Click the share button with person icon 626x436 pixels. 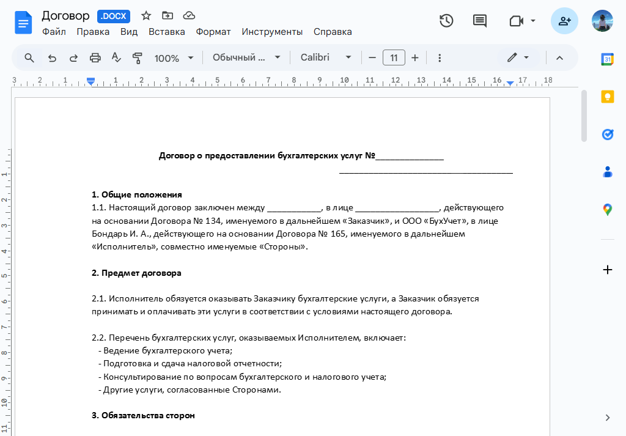click(x=564, y=21)
